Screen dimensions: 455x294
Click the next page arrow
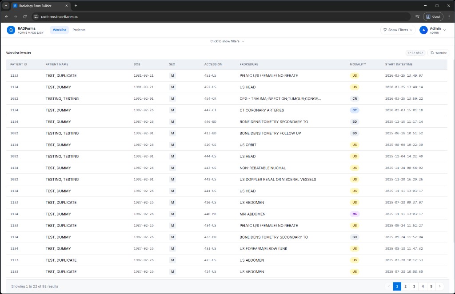(x=439, y=286)
